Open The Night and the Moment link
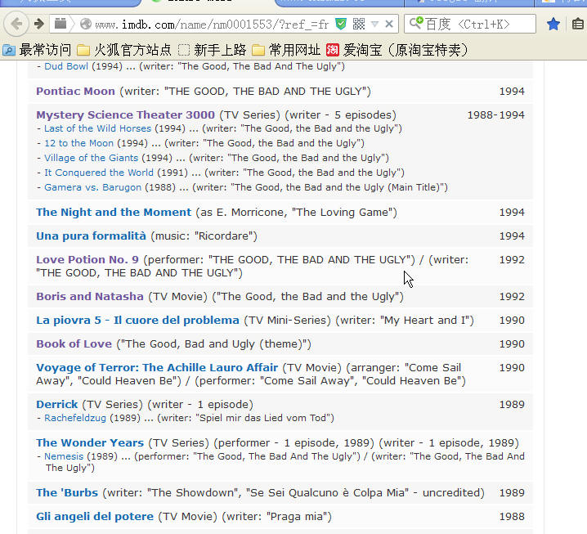 (x=114, y=212)
